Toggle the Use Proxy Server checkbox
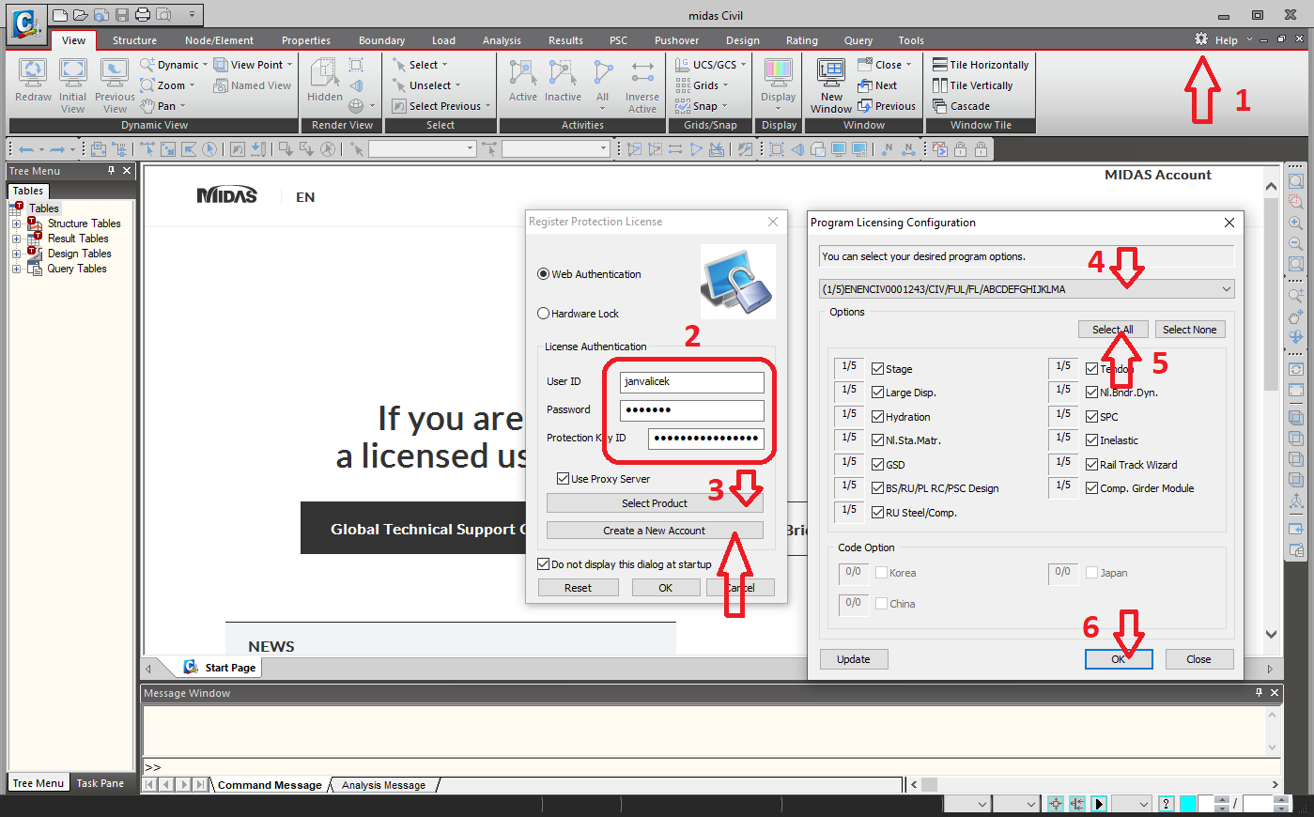This screenshot has height=817, width=1314. click(x=563, y=479)
